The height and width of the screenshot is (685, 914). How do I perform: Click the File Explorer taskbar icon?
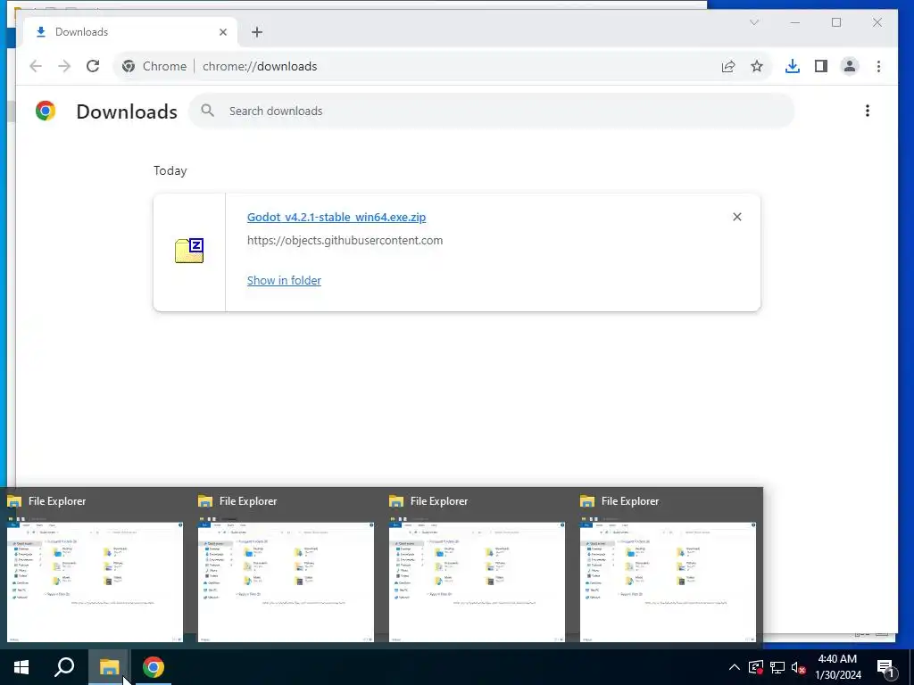(109, 667)
